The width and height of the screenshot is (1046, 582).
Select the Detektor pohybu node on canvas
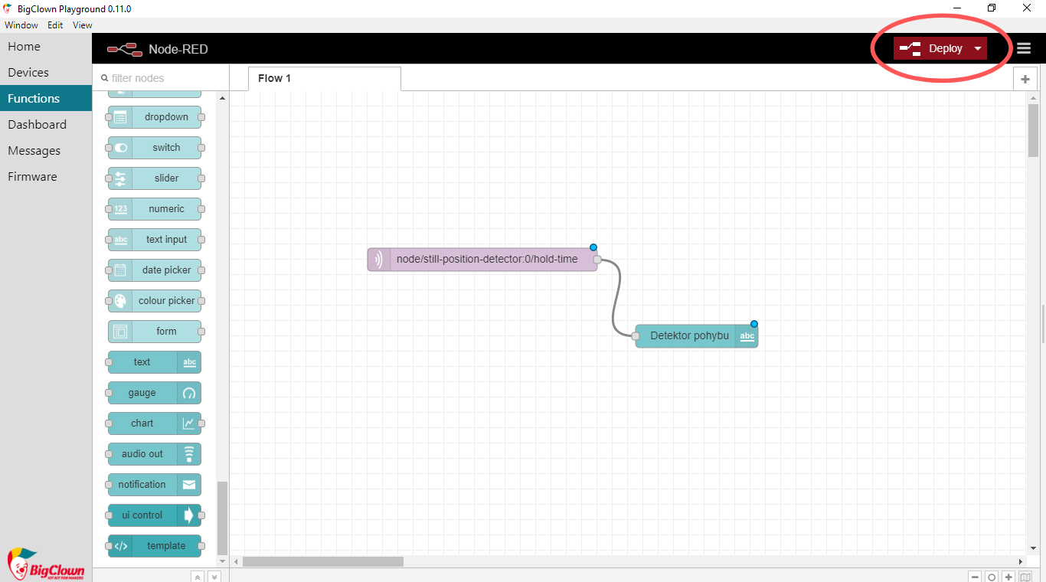[697, 336]
